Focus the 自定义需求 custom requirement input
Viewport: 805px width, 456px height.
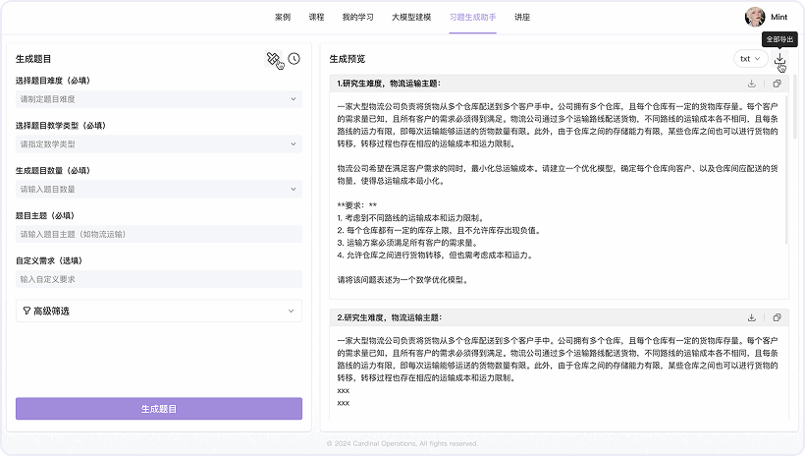coord(159,279)
